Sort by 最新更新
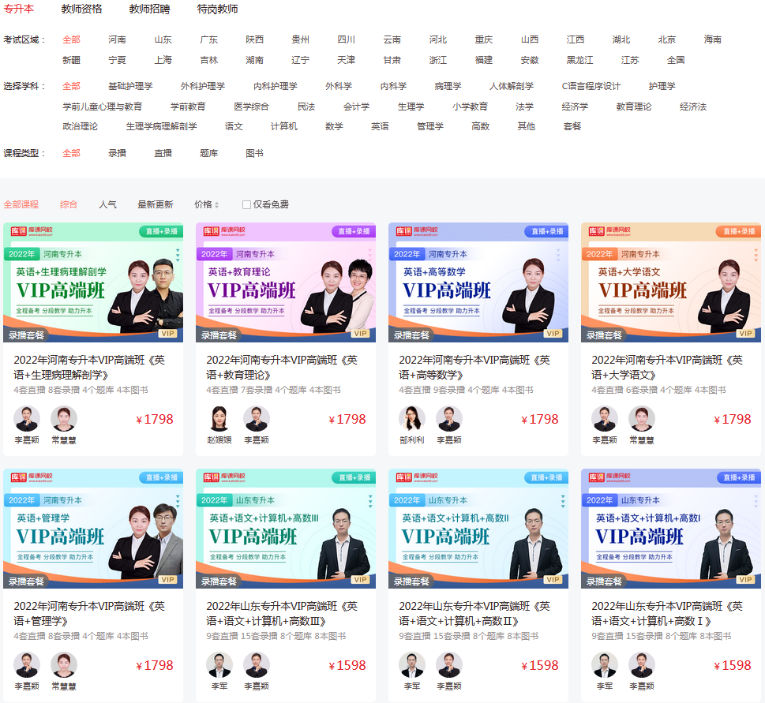This screenshot has width=765, height=703. coord(155,204)
